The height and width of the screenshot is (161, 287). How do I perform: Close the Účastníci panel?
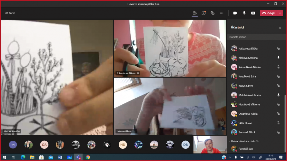pyautogui.click(x=280, y=28)
